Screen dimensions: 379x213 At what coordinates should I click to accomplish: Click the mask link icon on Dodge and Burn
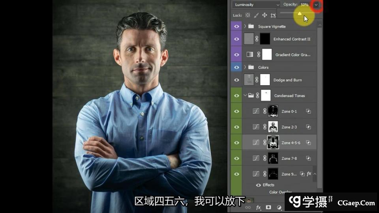click(x=257, y=80)
